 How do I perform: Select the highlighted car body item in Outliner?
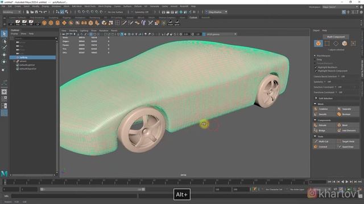click(33, 57)
